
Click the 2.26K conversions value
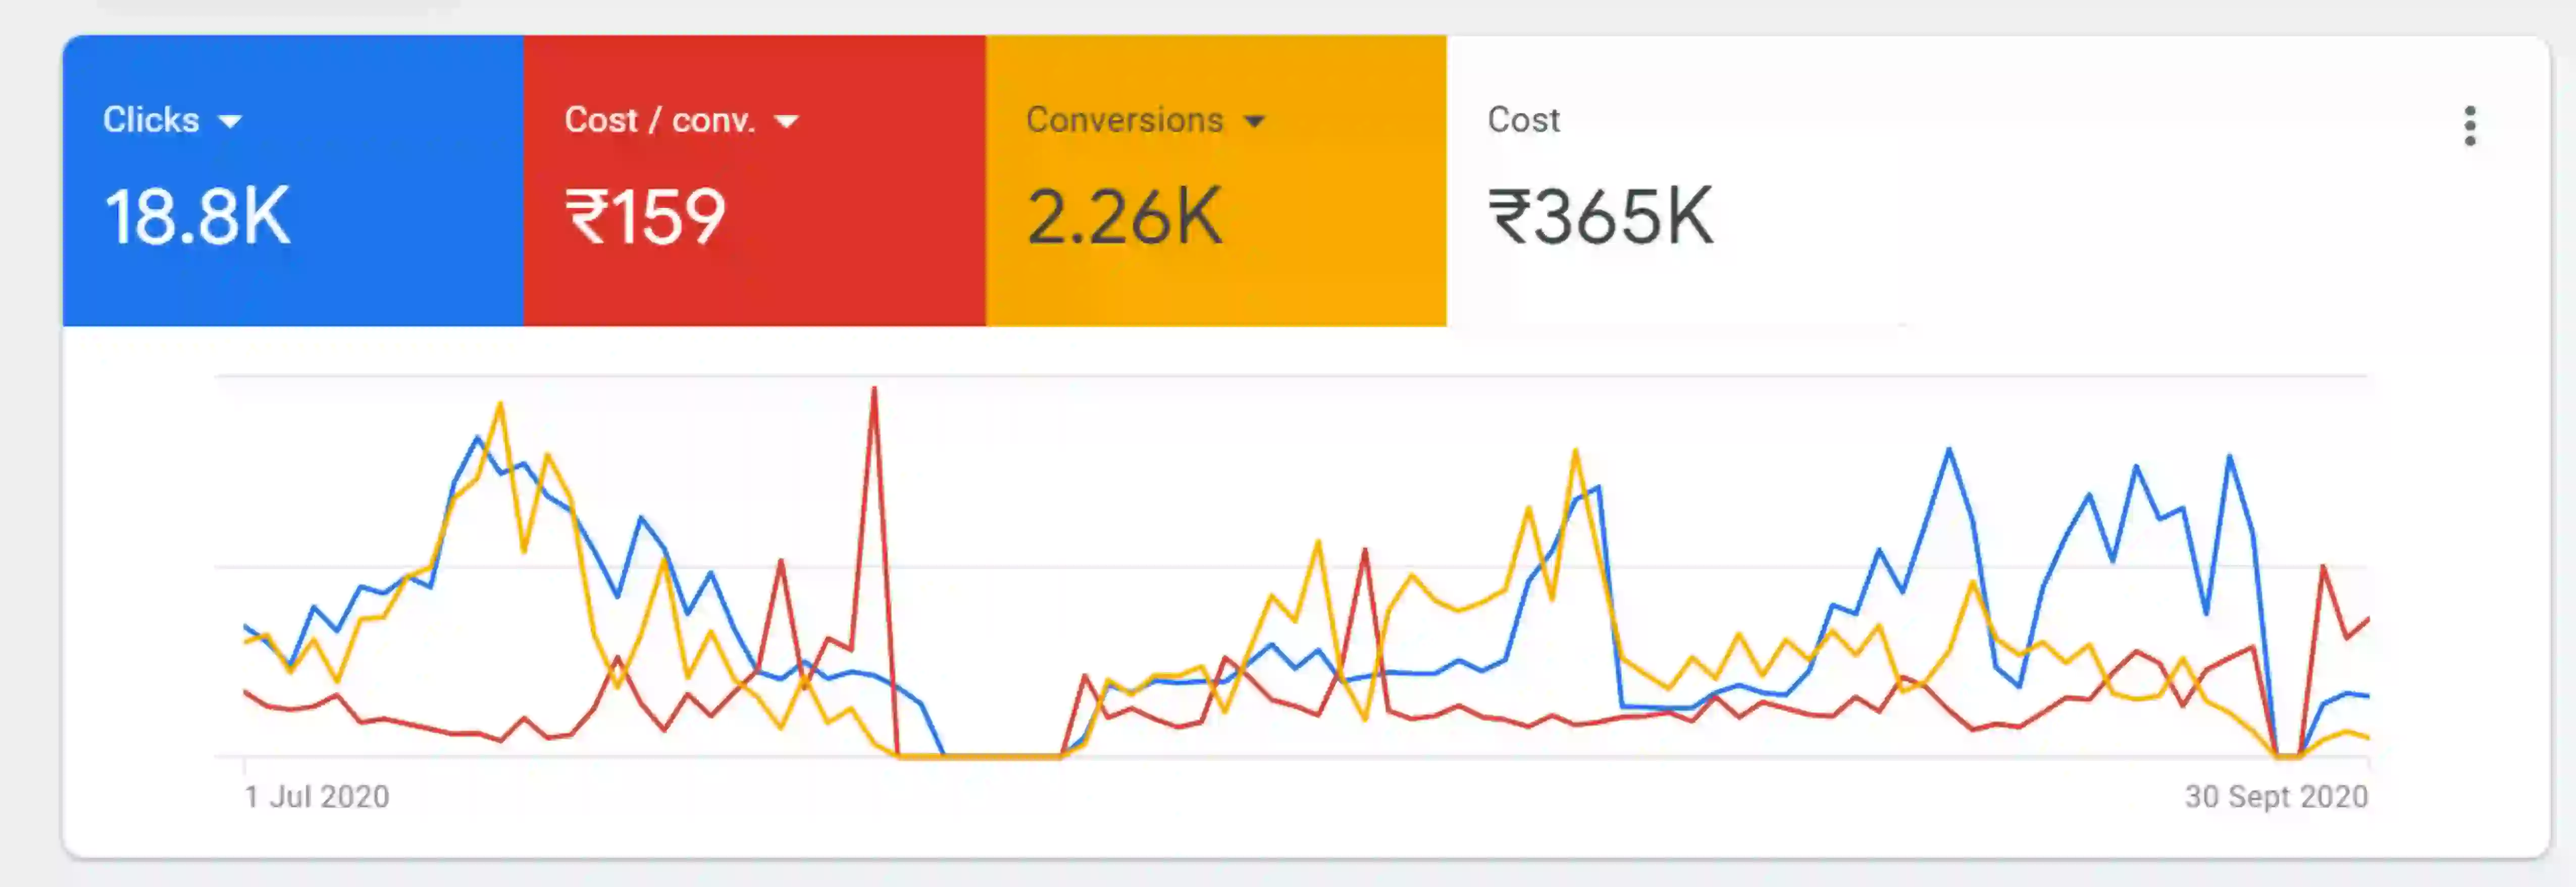pyautogui.click(x=1124, y=217)
